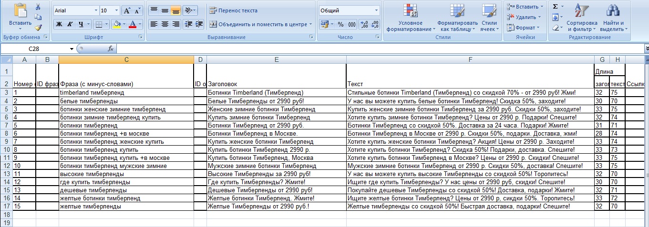Decrease decimal places icon
Image resolution: width=649 pixels, height=227 pixels.
[x=375, y=24]
